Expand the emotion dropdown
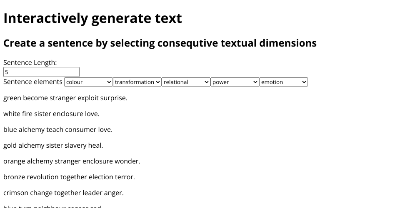Screen dimensions: 400x208 click(283, 82)
